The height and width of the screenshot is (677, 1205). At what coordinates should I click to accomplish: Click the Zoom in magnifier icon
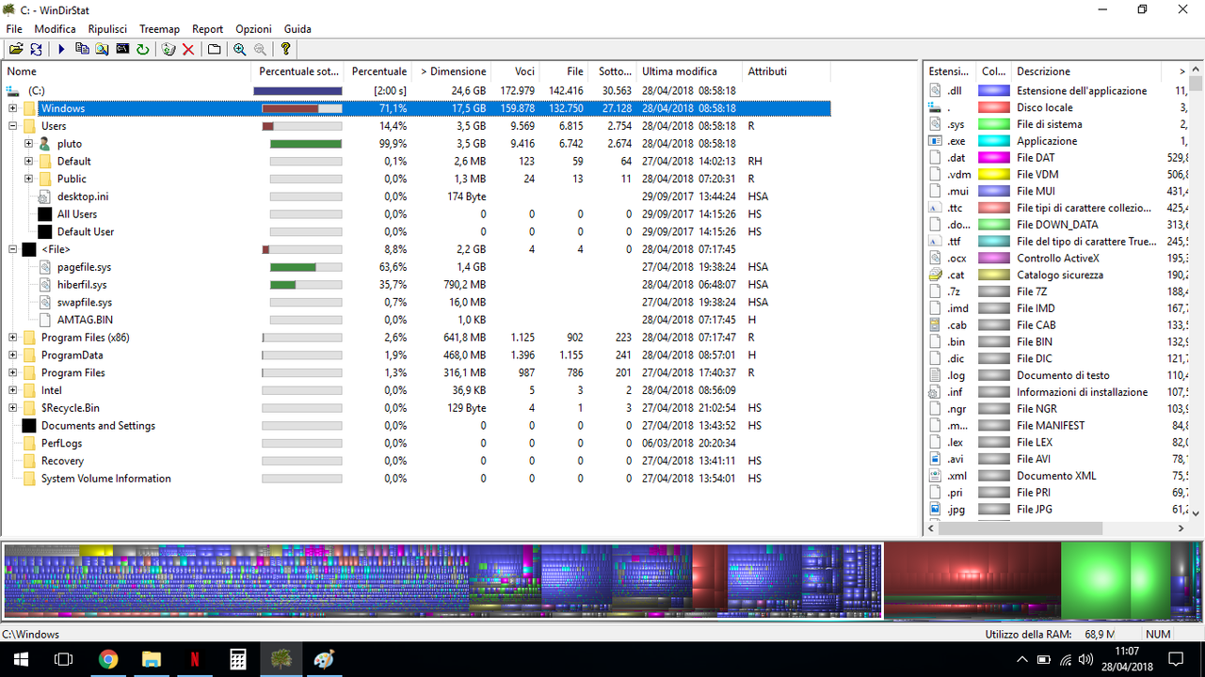coord(240,49)
